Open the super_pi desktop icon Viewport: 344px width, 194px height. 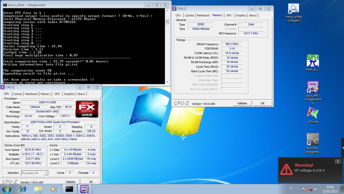pos(313,63)
